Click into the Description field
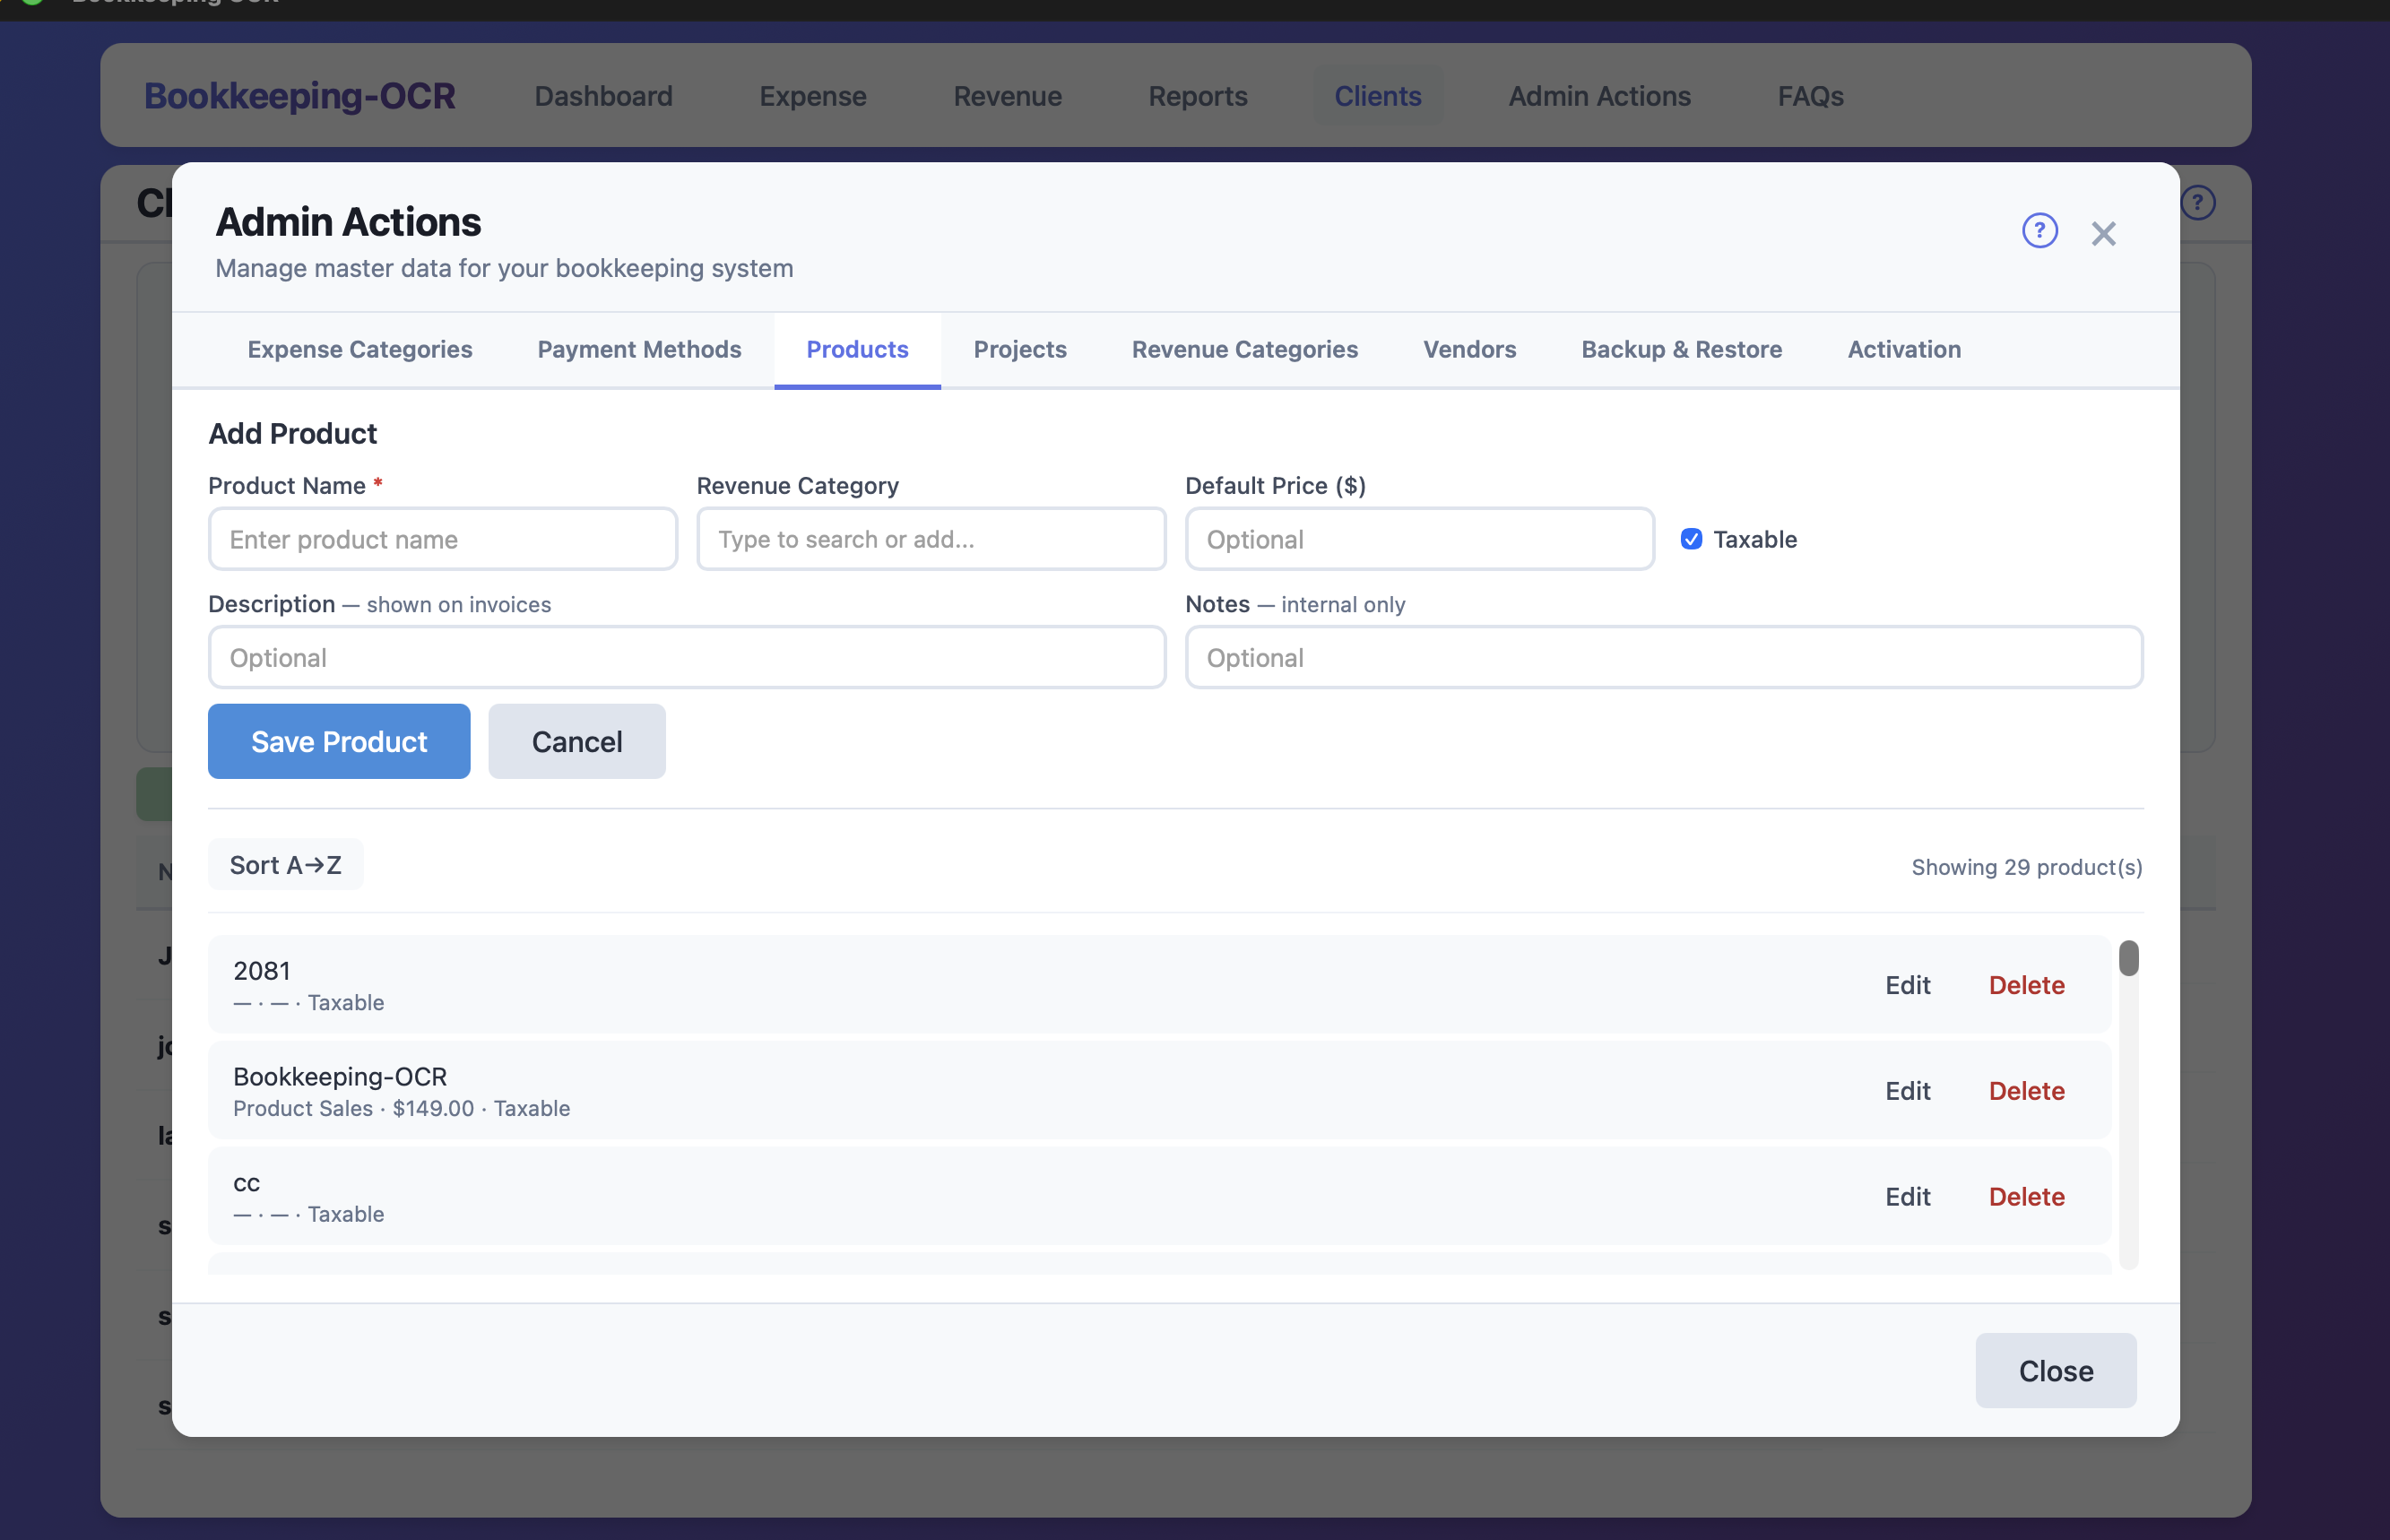The height and width of the screenshot is (1540, 2390). tap(687, 657)
